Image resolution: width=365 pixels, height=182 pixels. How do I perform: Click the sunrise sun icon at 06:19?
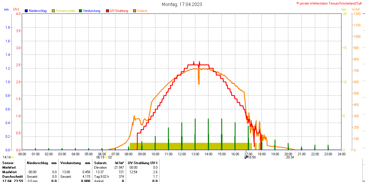[106, 157]
